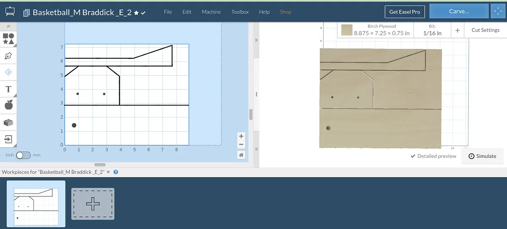Click the Get Easel Pro button
The height and width of the screenshot is (229, 507).
tap(404, 12)
